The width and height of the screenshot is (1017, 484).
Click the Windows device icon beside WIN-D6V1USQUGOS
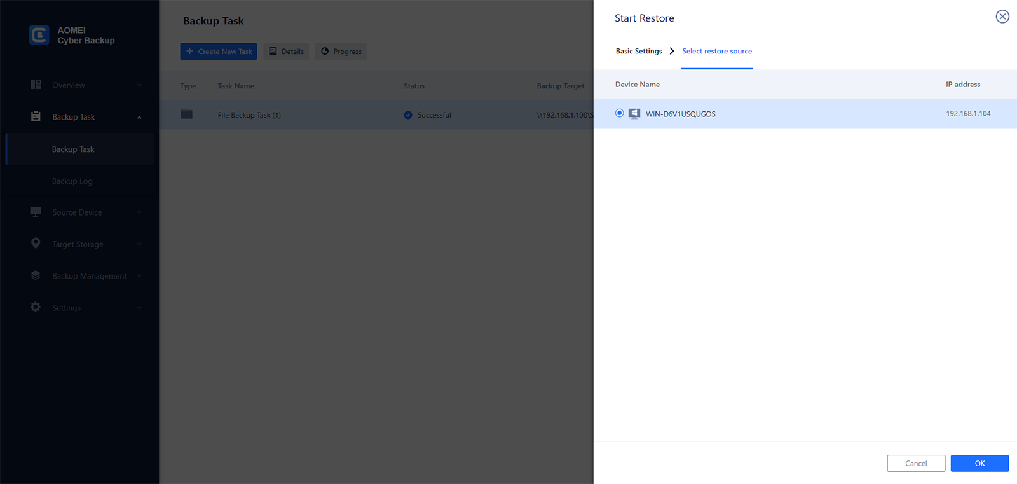pos(634,114)
